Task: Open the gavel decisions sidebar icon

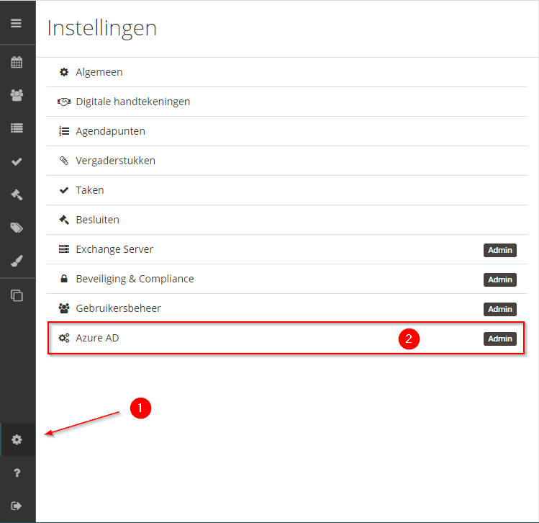Action: [17, 195]
